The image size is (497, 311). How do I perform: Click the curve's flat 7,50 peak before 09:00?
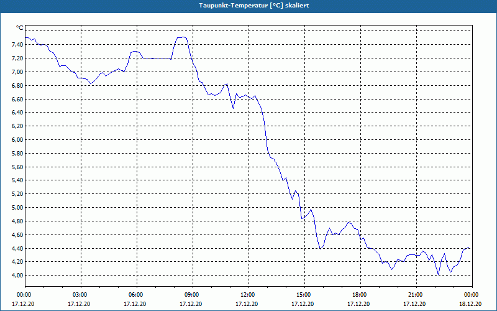(181, 37)
